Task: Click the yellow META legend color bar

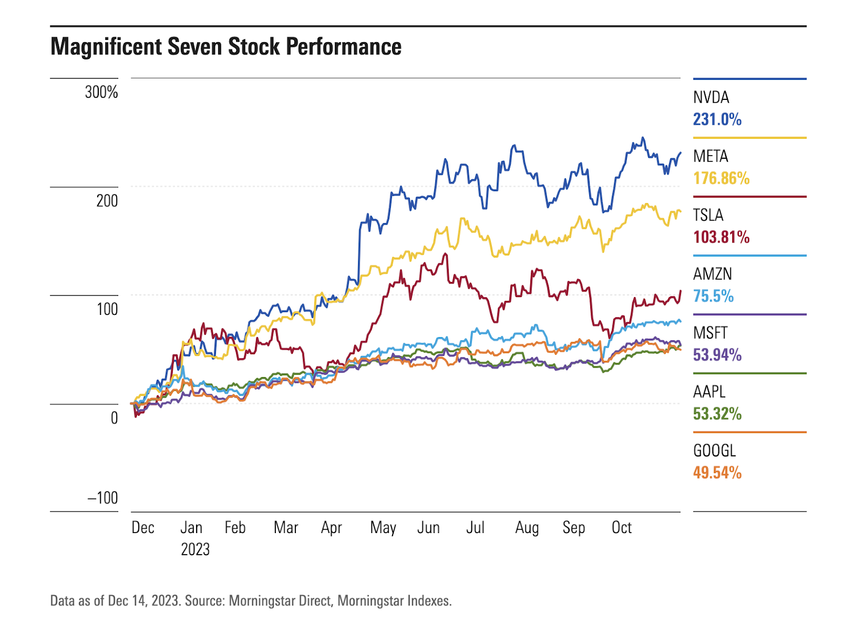Action: click(750, 138)
